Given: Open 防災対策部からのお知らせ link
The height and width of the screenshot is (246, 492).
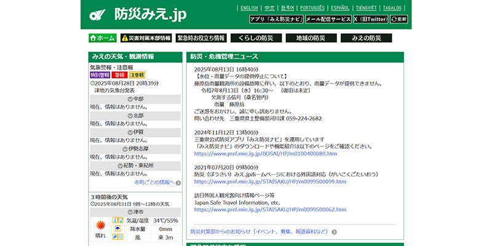Looking at the screenshot, I should [x=260, y=232].
